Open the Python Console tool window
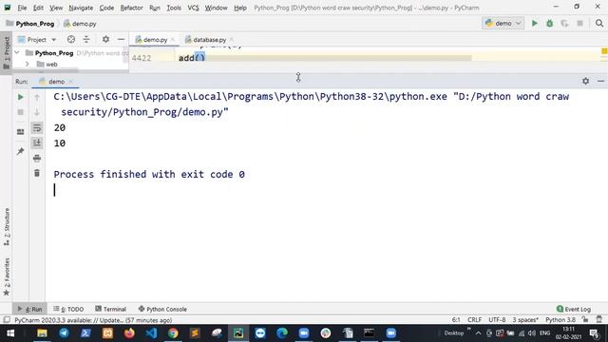 coord(162,309)
